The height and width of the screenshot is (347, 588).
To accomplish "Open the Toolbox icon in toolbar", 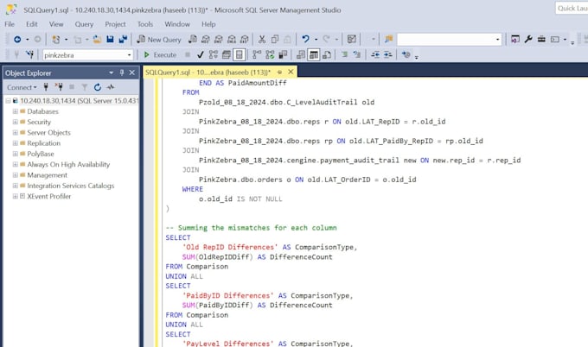I will click(541, 40).
